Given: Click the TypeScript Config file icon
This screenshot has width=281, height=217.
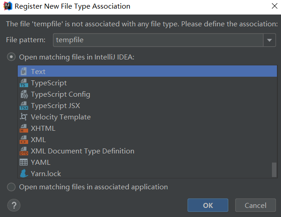Looking at the screenshot, I should (x=24, y=94).
